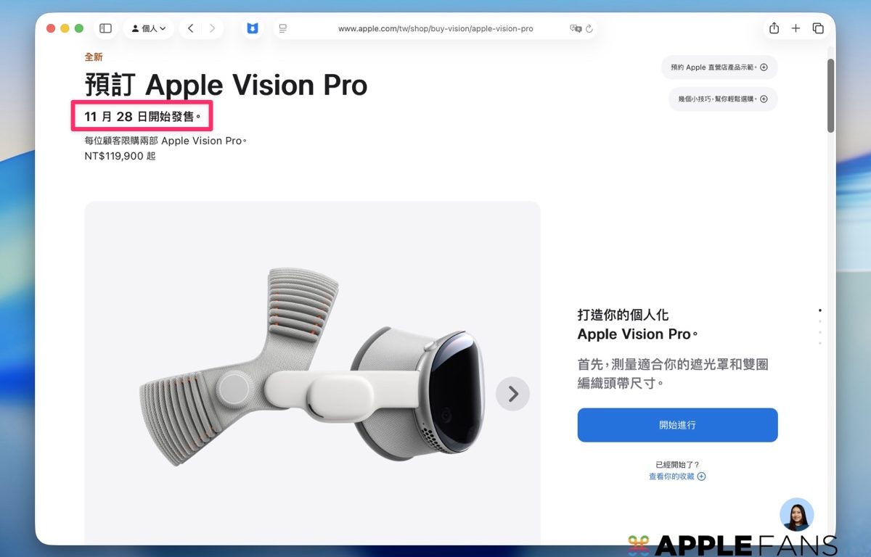Viewport: 871px width, 557px height.
Task: Show the tab overview icon
Action: (818, 28)
